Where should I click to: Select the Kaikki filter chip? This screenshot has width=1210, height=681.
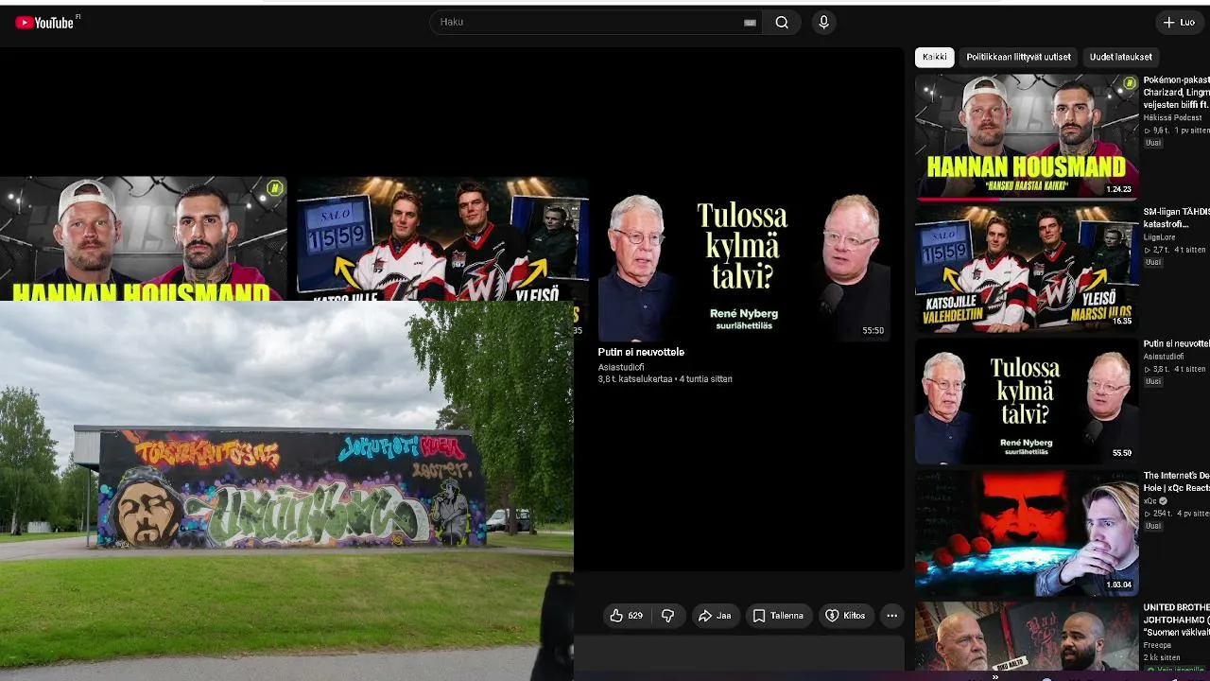[934, 57]
